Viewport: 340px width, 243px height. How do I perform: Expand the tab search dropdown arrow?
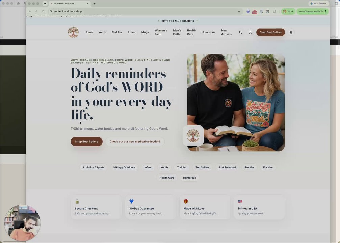tap(45, 3)
